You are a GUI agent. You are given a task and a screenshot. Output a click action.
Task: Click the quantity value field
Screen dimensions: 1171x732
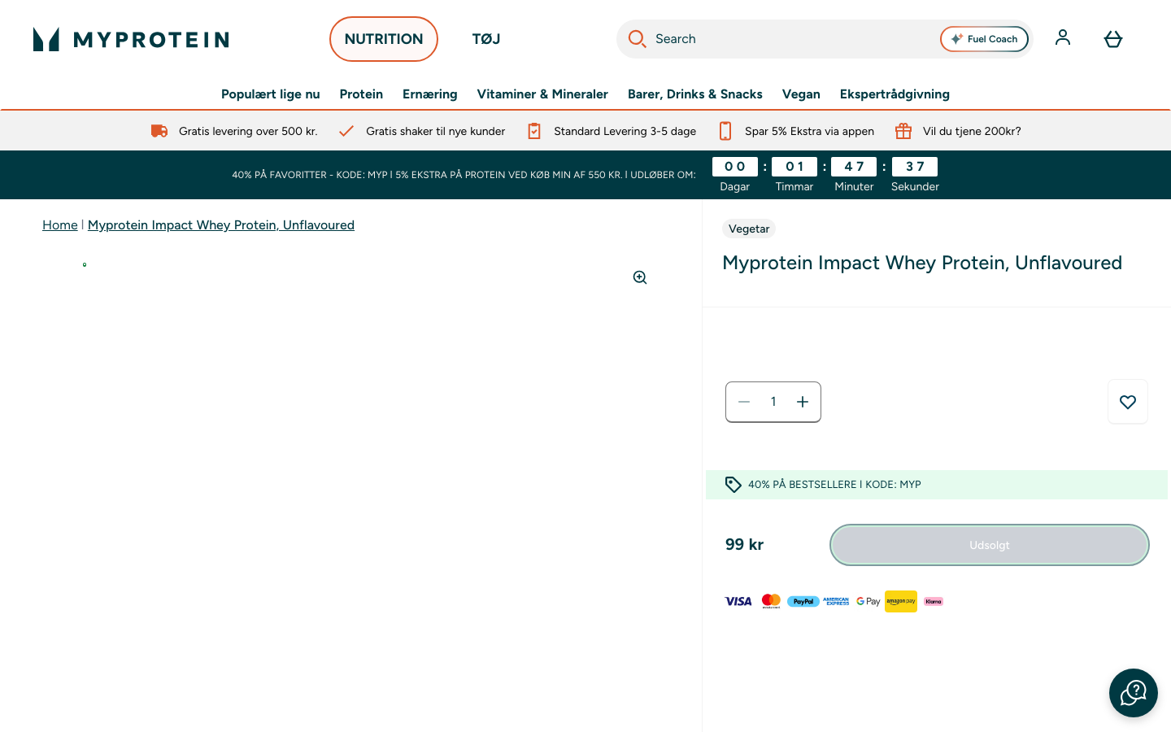[773, 402]
